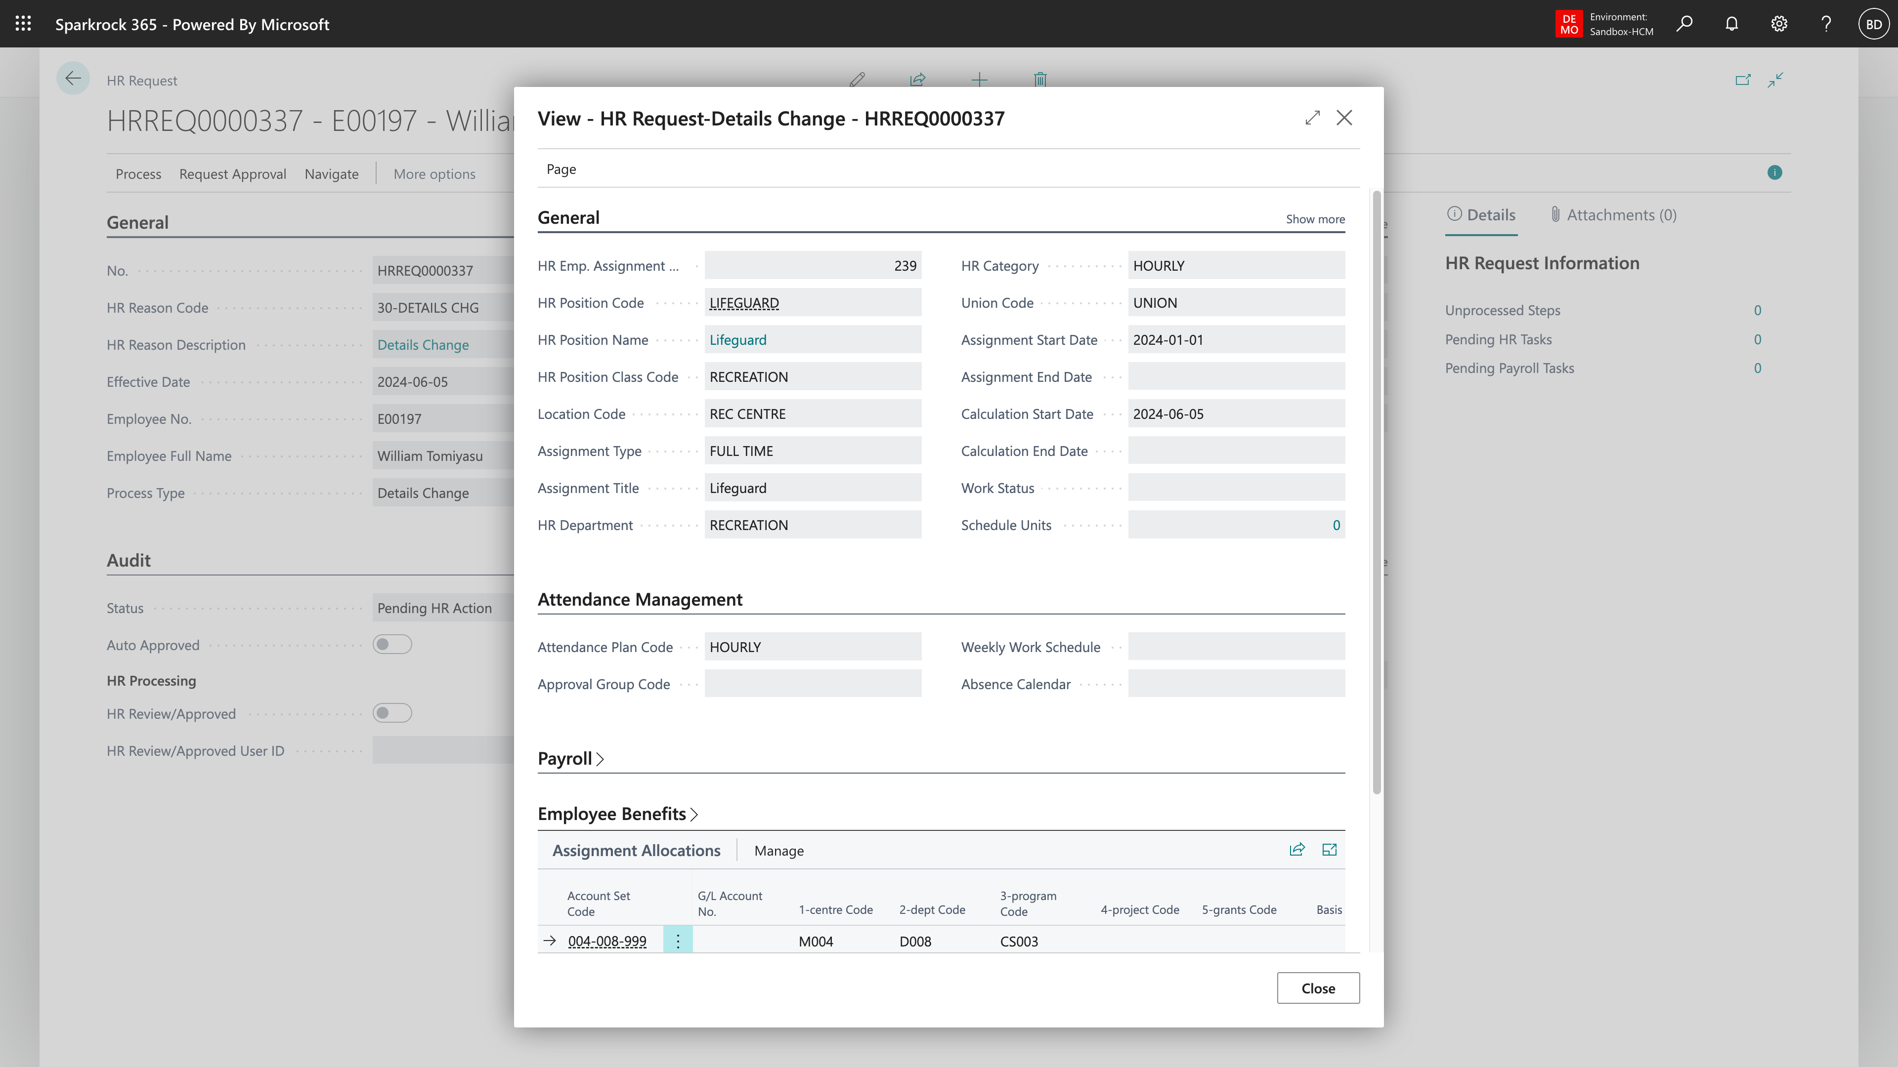
Task: Click the search magnifier icon
Action: coord(1684,24)
